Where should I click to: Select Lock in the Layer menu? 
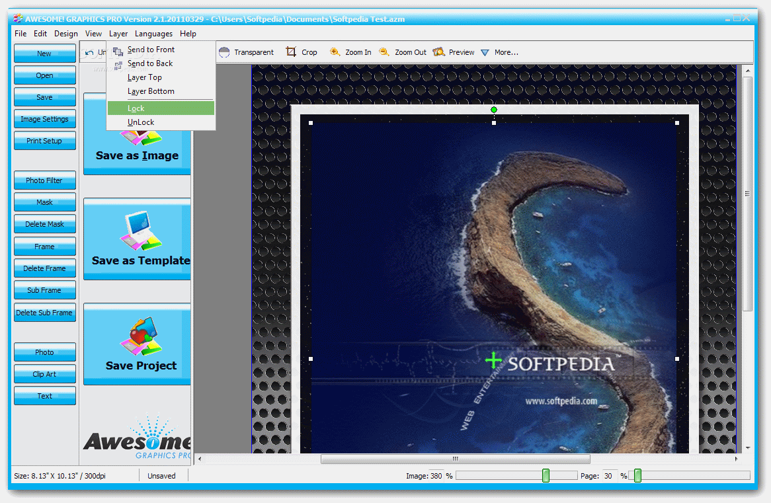pyautogui.click(x=161, y=108)
